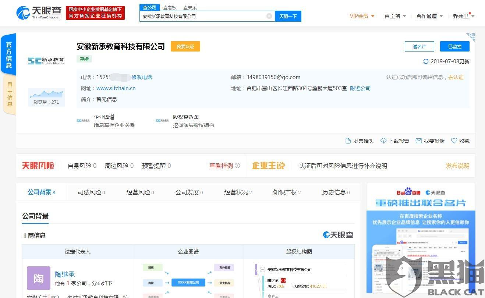Click the 天眼一下 search button

click(x=288, y=16)
